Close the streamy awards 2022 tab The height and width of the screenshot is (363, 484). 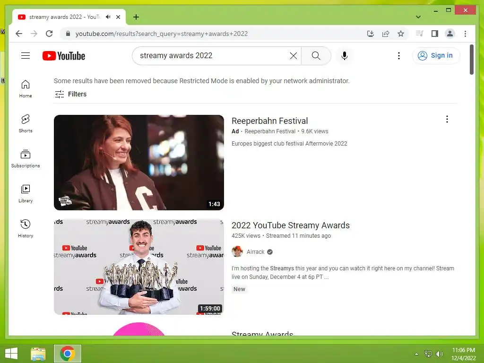point(118,17)
